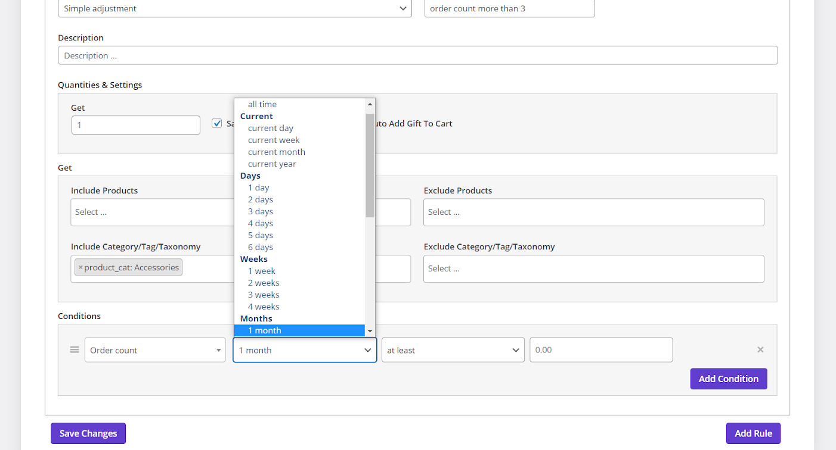This screenshot has width=836, height=450.
Task: Remove product_cat: Accessories tag
Action: pos(80,268)
